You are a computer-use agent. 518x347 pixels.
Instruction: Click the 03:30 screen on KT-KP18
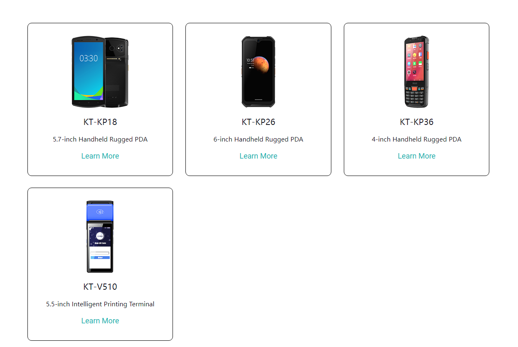coord(89,71)
